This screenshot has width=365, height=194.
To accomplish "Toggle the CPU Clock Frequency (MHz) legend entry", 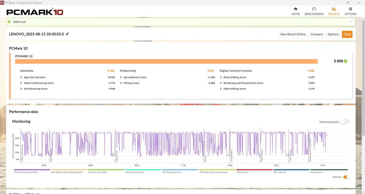I will click(32, 171).
